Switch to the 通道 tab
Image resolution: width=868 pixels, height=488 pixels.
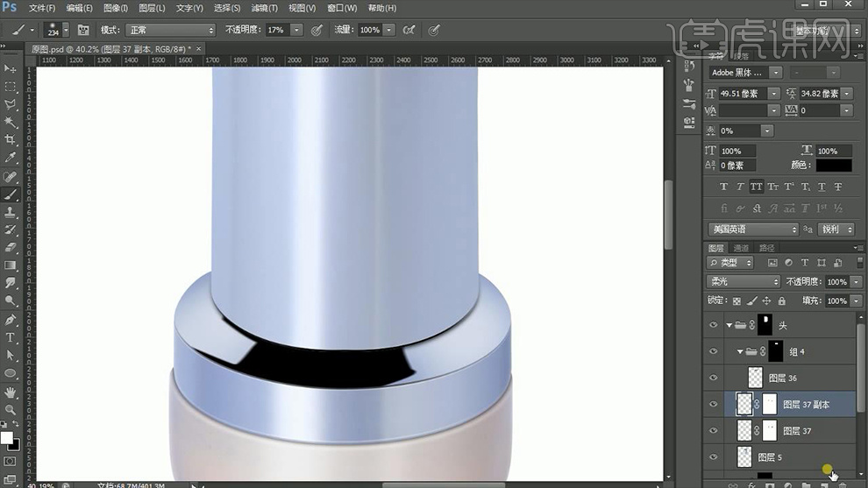(x=742, y=248)
